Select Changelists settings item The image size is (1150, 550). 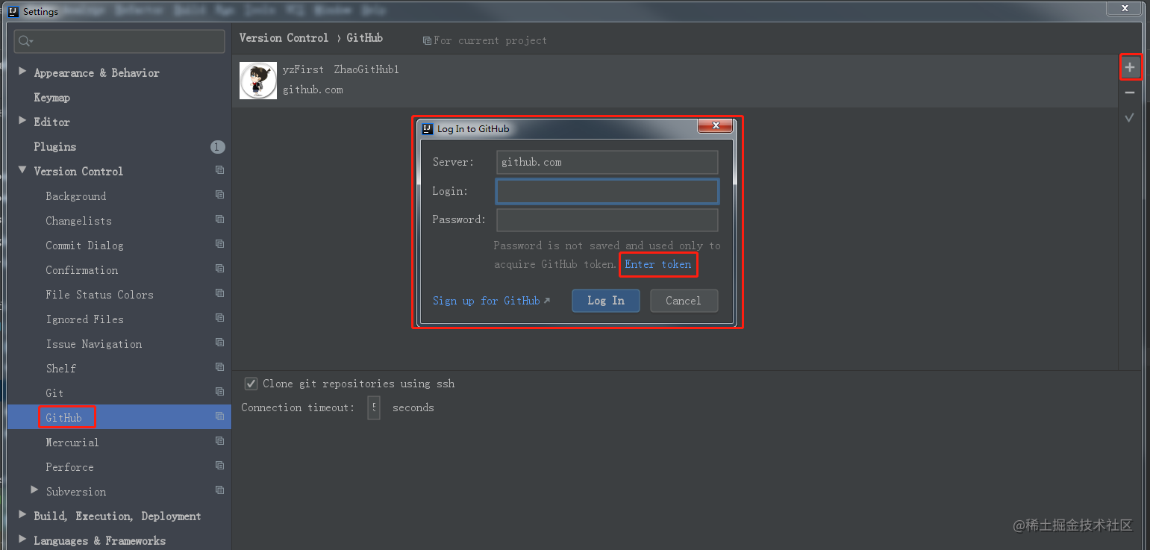pyautogui.click(x=78, y=221)
